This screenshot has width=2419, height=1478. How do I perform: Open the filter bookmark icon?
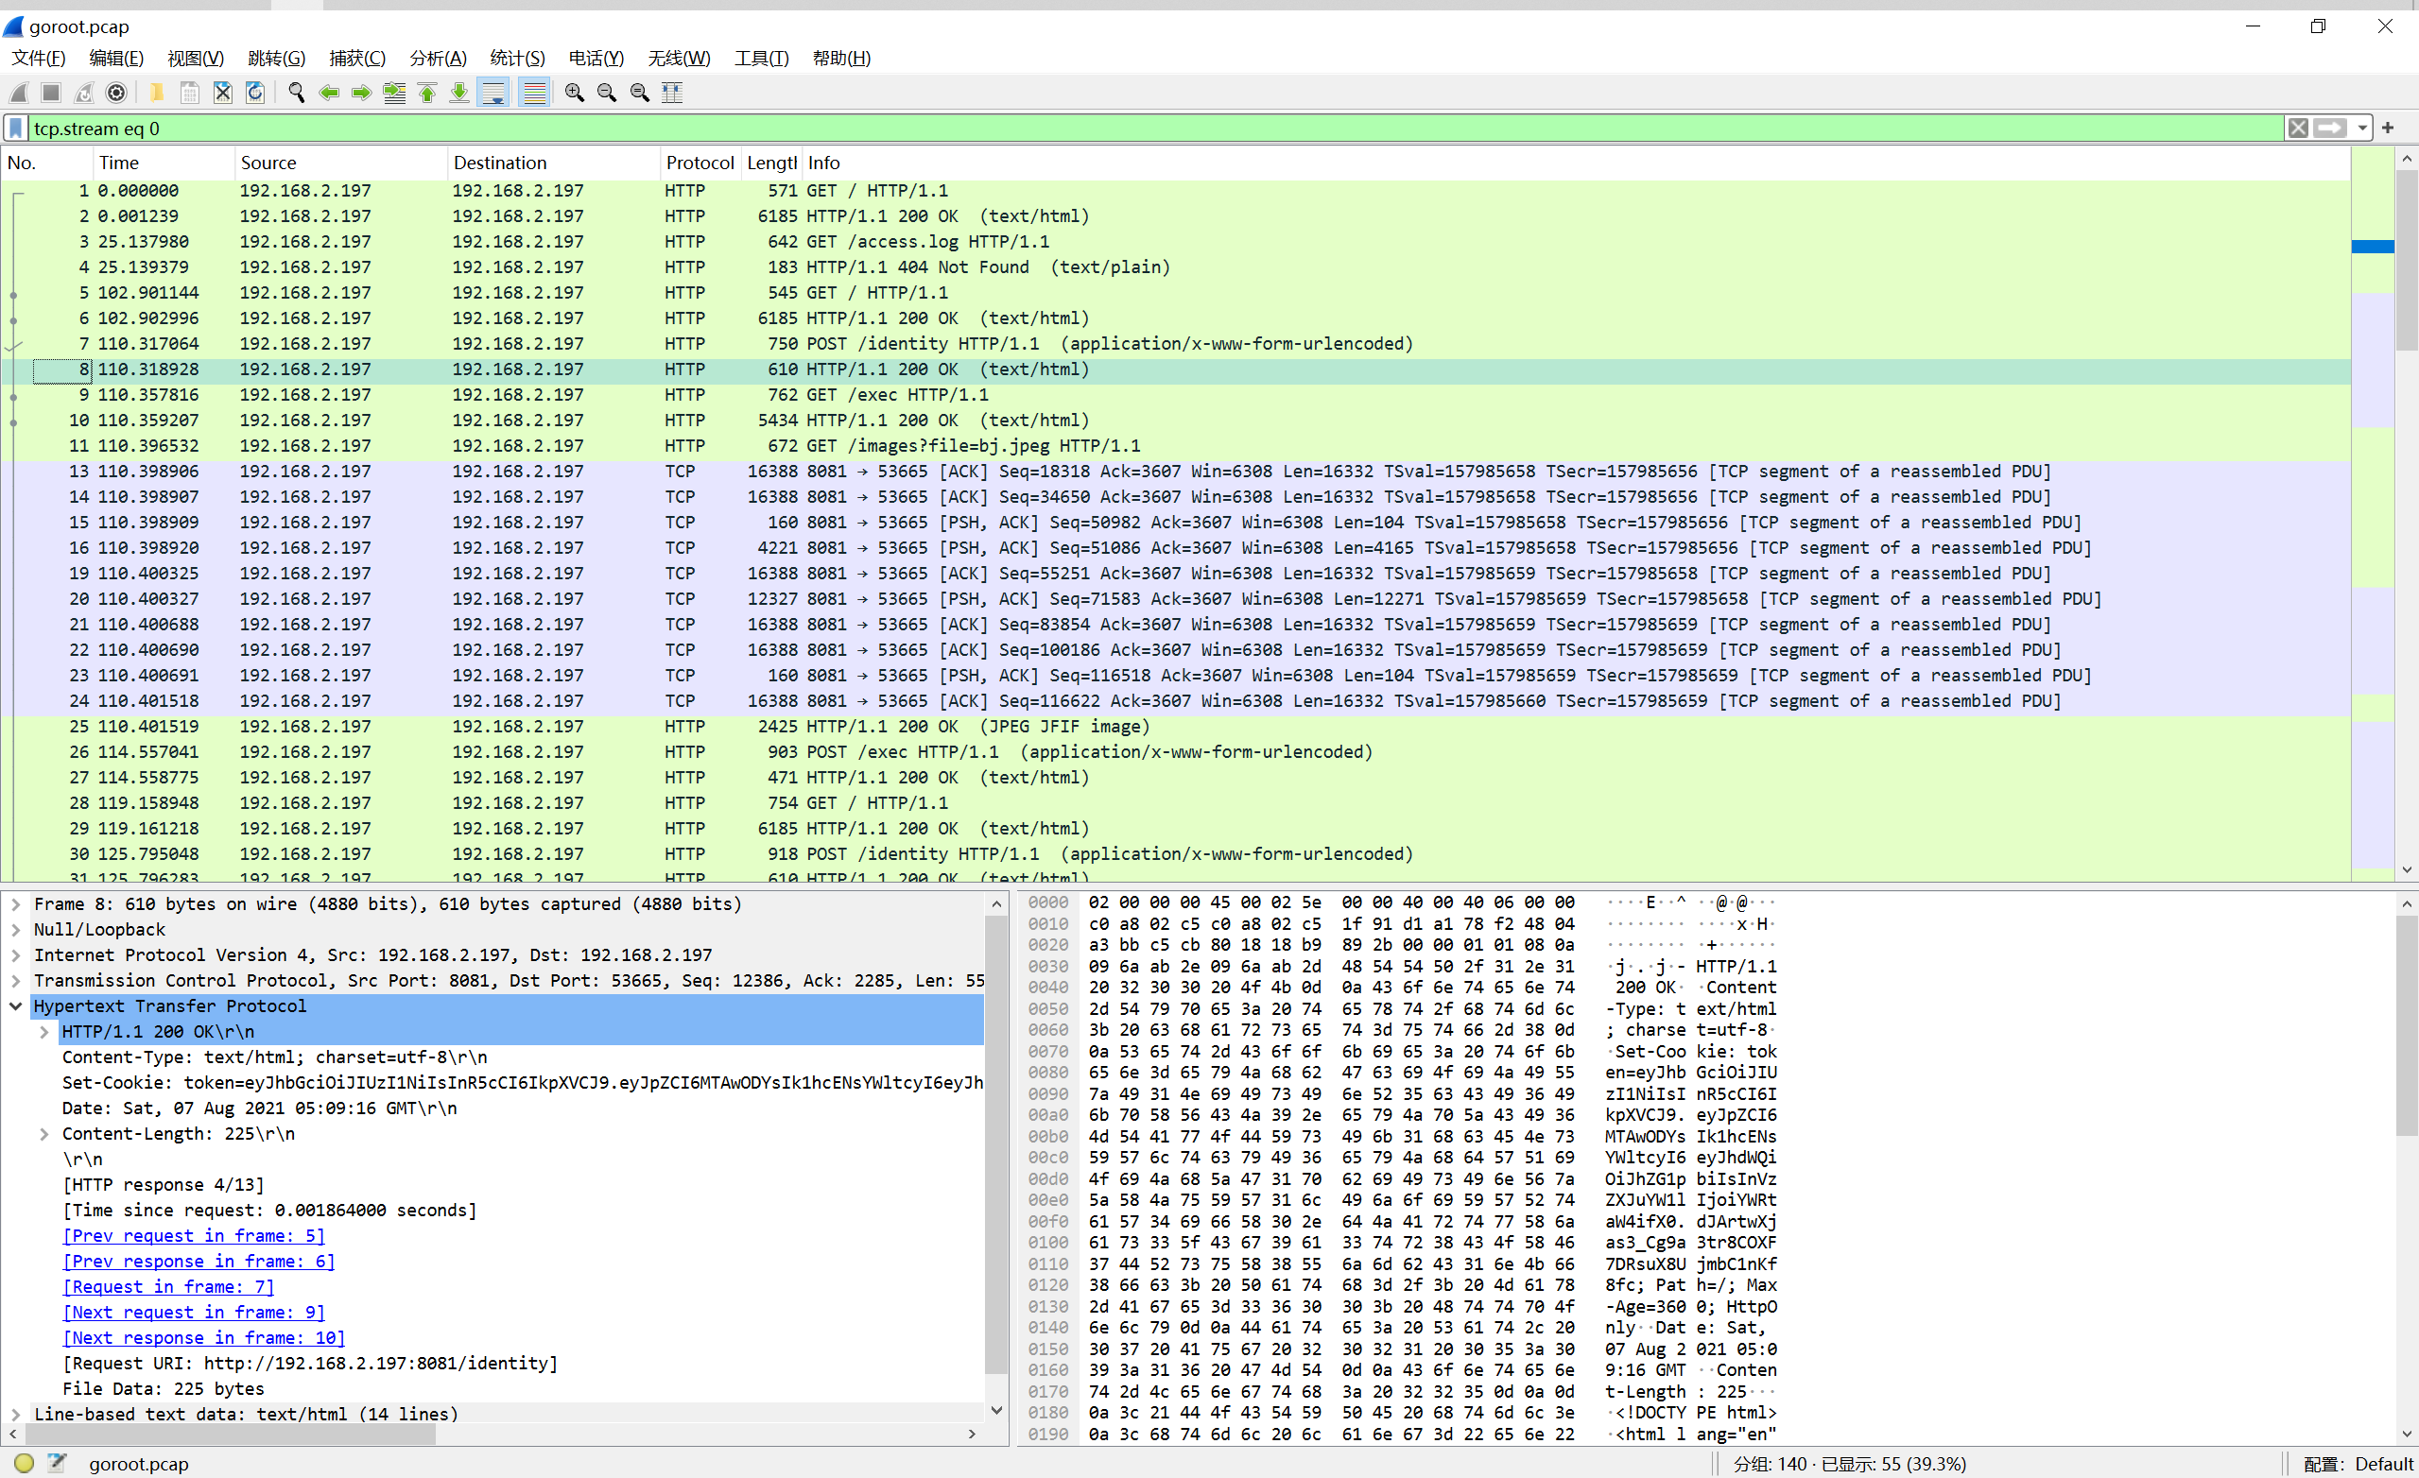pos(16,129)
